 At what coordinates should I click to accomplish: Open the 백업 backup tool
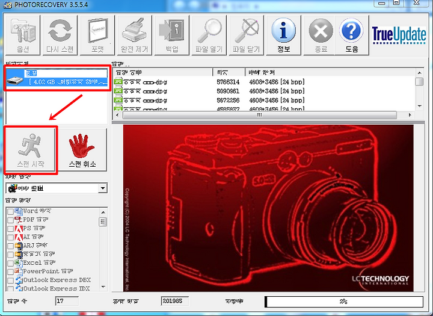[172, 35]
